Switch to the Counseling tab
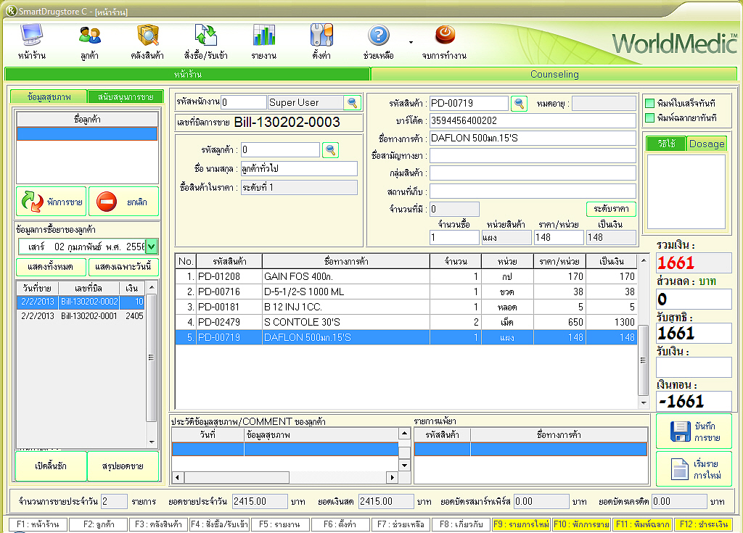This screenshot has width=743, height=533. pos(554,74)
